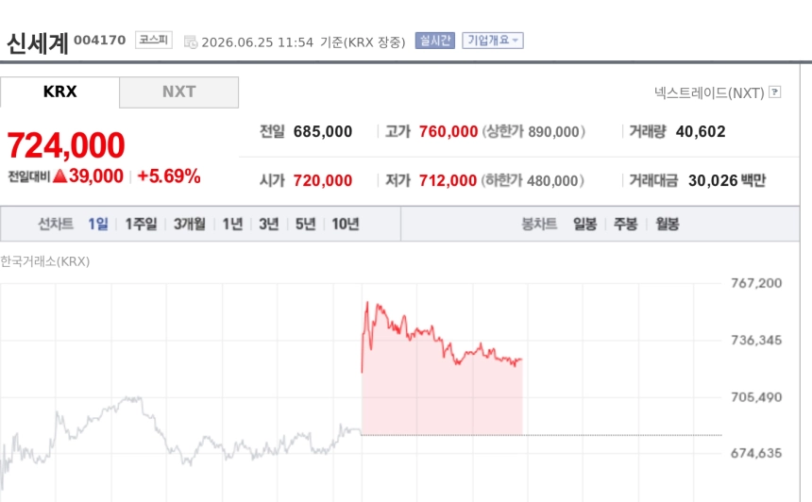Open the 월봉 monthly candle chart
This screenshot has width=812, height=502.
click(667, 224)
